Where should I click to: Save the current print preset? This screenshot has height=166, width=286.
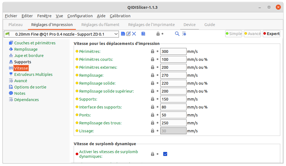tap(123, 34)
